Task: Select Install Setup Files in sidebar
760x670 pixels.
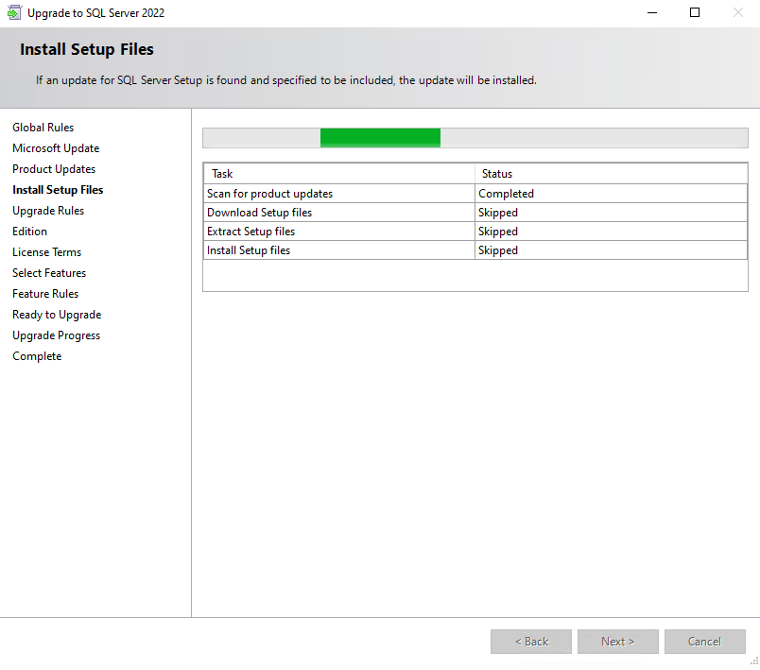Action: [58, 190]
